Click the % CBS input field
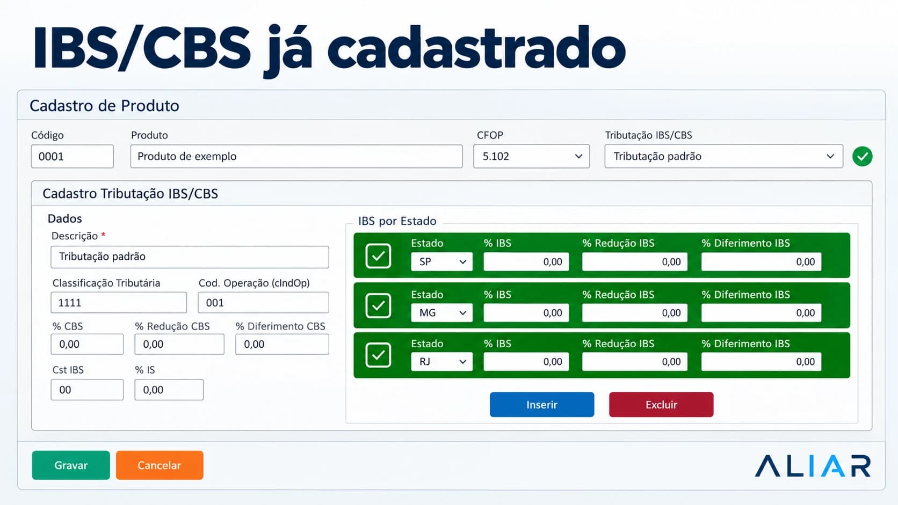The image size is (898, 505). pos(87,344)
